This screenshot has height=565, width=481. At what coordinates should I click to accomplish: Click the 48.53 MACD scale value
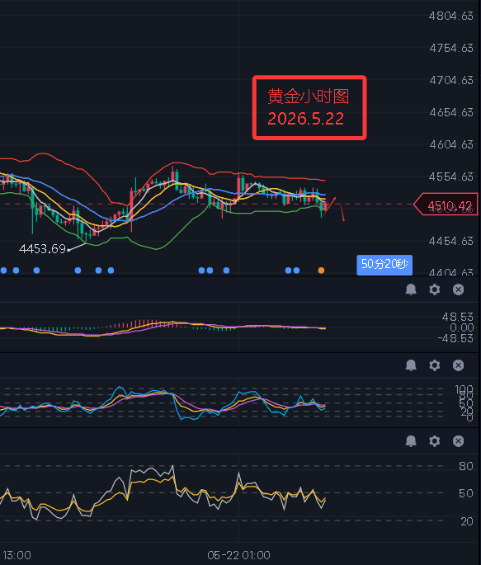pyautogui.click(x=458, y=317)
